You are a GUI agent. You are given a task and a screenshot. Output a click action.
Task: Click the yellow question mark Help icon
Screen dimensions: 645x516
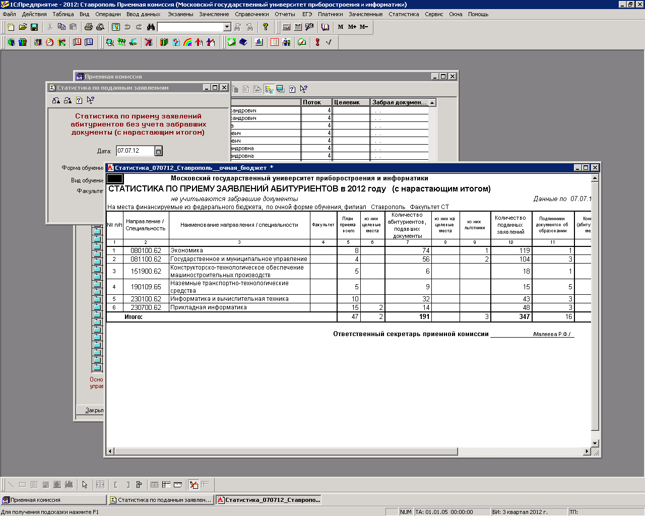(x=266, y=27)
